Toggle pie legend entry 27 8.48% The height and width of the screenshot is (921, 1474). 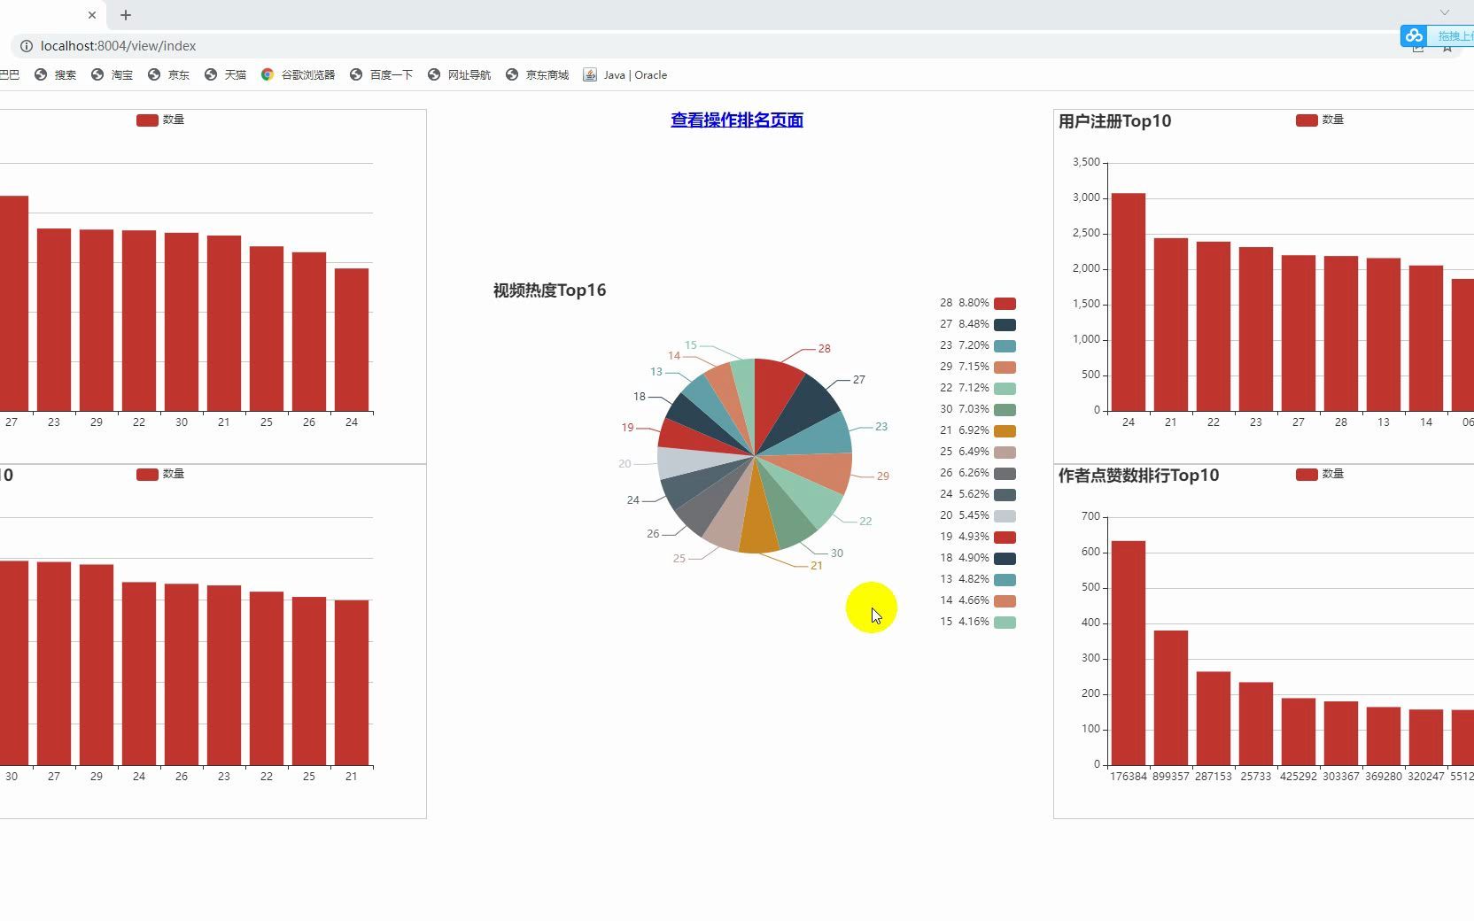point(978,324)
